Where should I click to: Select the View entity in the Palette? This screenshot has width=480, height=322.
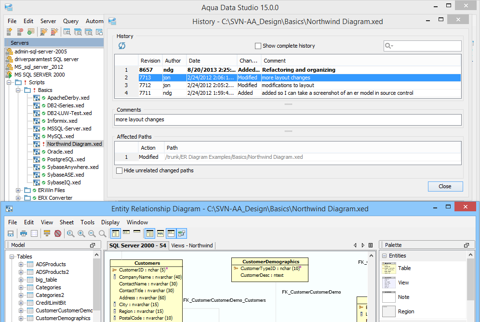coord(396,283)
